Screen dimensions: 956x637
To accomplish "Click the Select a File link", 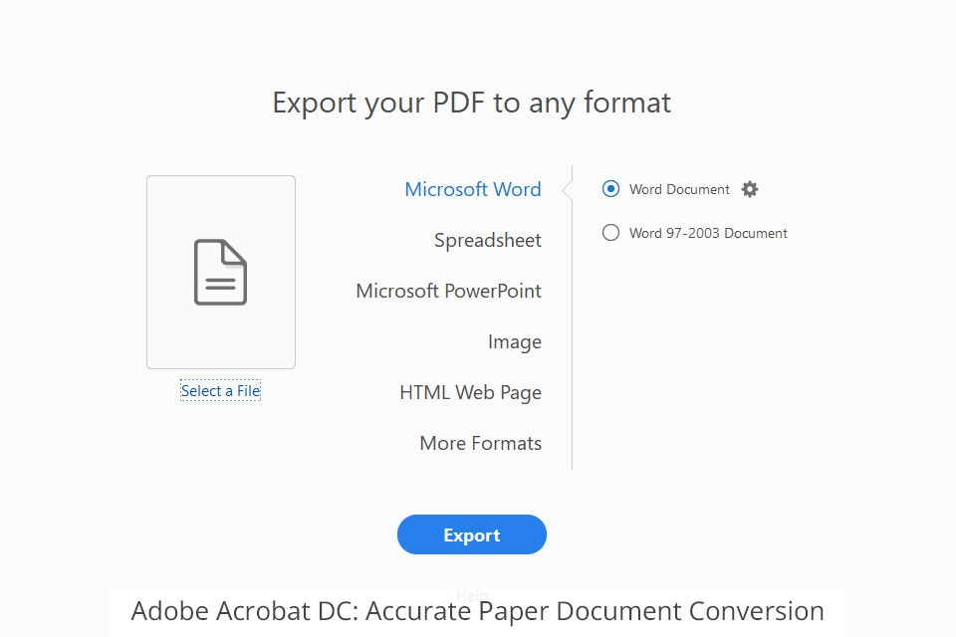I will click(x=221, y=391).
